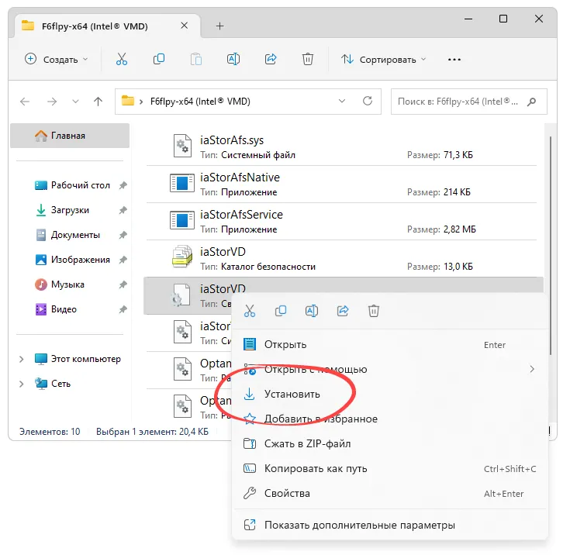Choose Свойства in the context menu
Viewport: 570px width, 555px height.
(x=389, y=493)
